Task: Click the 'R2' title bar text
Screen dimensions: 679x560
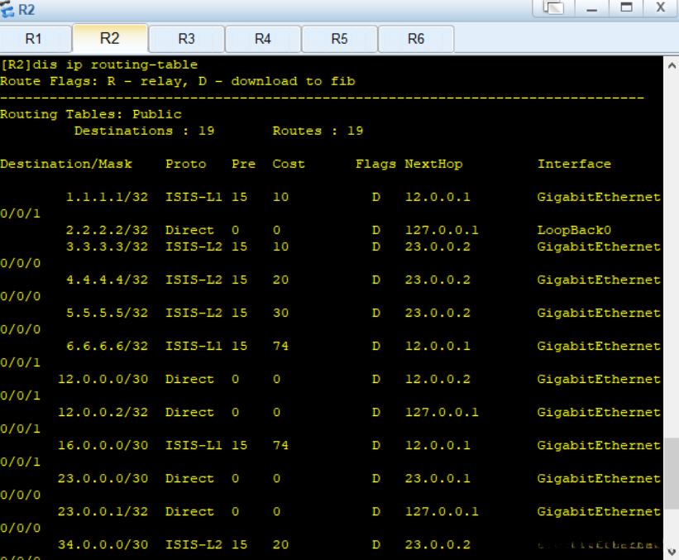Action: pos(26,10)
